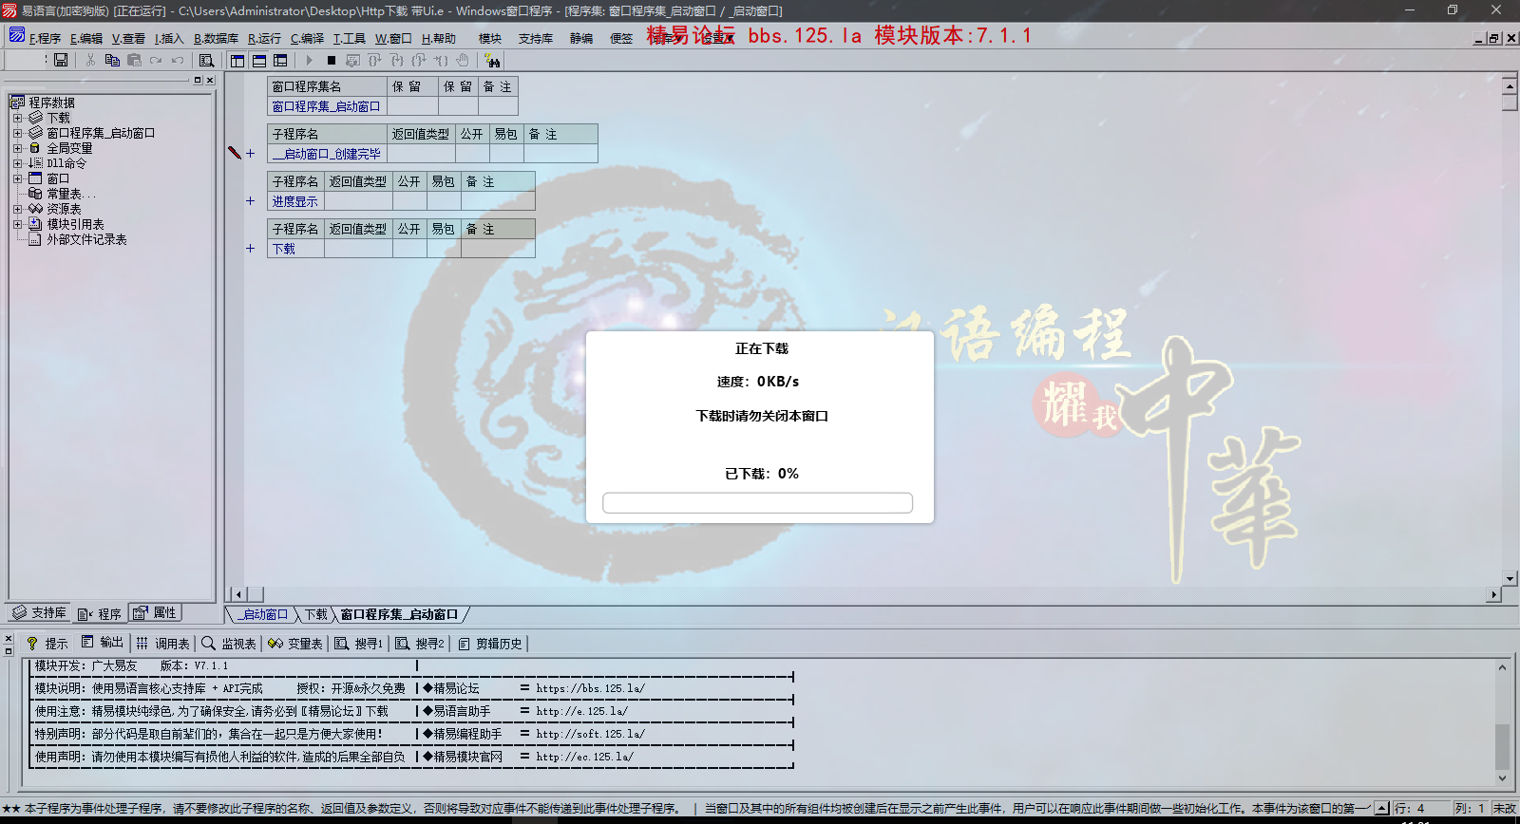
Task: Click the Save floppy disk toolbar icon
Action: 61,60
